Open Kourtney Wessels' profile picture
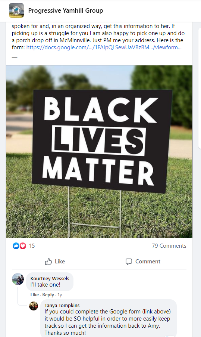The height and width of the screenshot is (337, 201). pos(18,279)
